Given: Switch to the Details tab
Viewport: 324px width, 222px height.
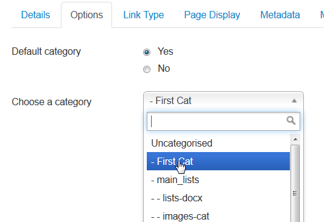Looking at the screenshot, I should pyautogui.click(x=35, y=15).
